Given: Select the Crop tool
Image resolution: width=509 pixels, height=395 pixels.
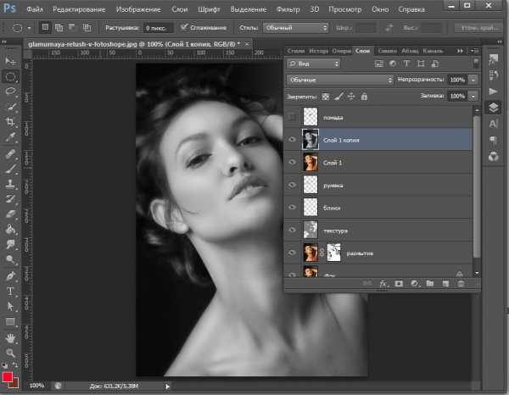Looking at the screenshot, I should pos(10,122).
